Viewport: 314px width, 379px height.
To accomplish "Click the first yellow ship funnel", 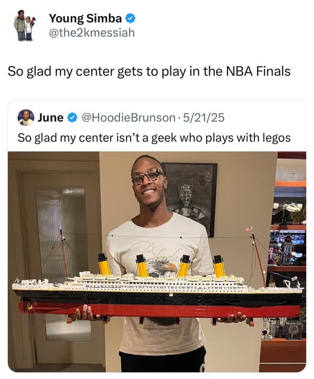I will pyautogui.click(x=104, y=264).
